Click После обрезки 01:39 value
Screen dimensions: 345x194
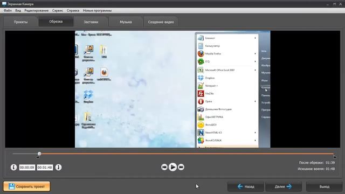(x=330, y=163)
